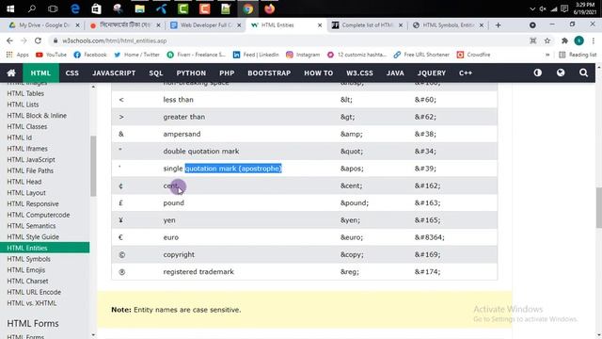Go back to the previous page
The width and height of the screenshot is (602, 339).
point(9,40)
